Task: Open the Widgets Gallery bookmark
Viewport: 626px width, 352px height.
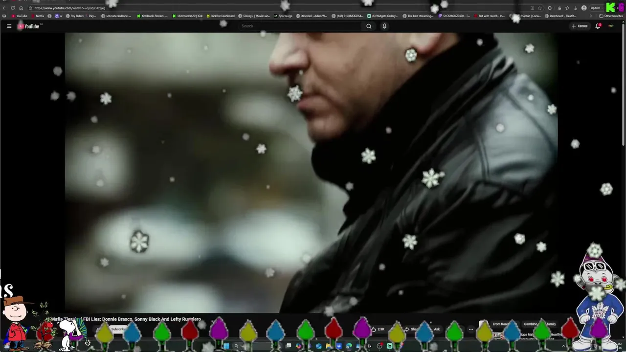Action: pyautogui.click(x=382, y=16)
